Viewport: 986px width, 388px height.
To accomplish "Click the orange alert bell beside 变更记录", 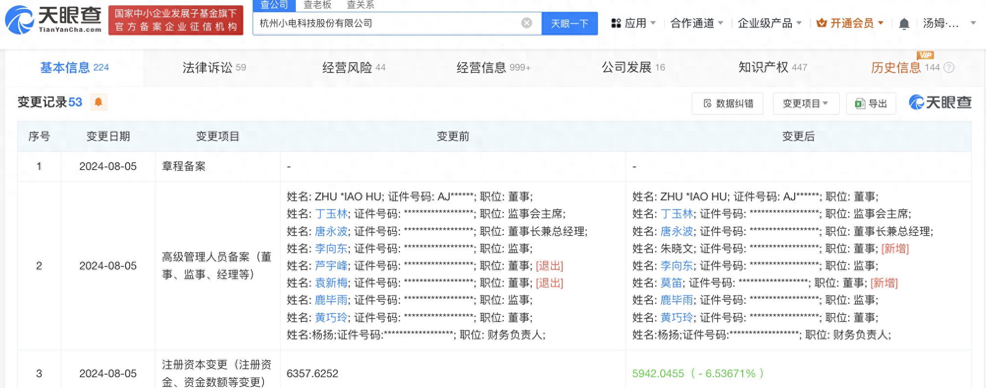I will coord(99,102).
